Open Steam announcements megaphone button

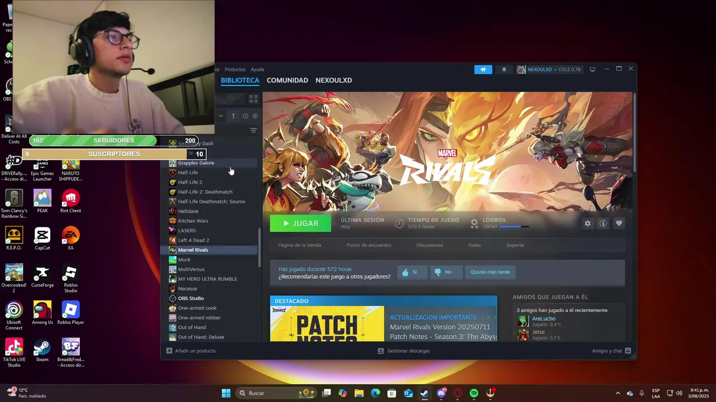coord(483,69)
